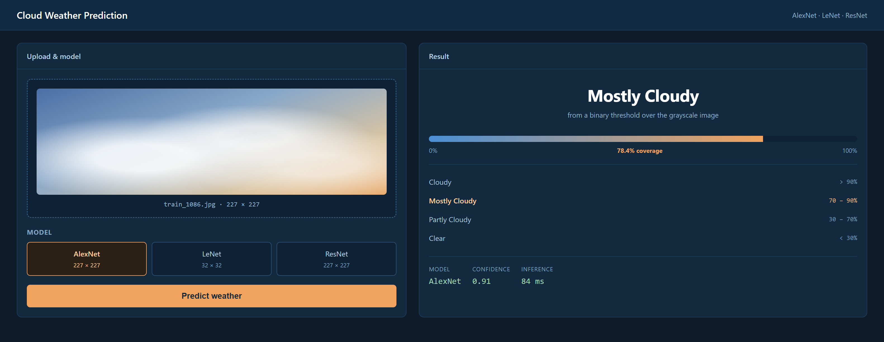Click the Cloud Weather Prediction title
884x342 pixels.
(x=72, y=15)
